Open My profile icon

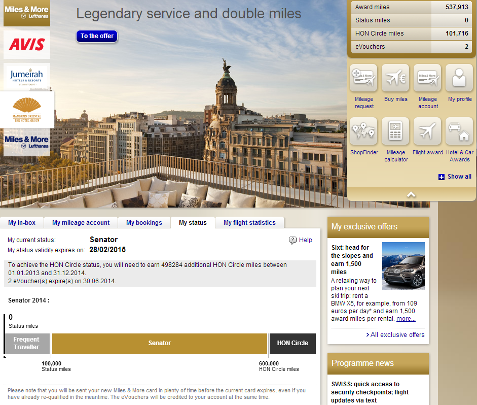459,78
